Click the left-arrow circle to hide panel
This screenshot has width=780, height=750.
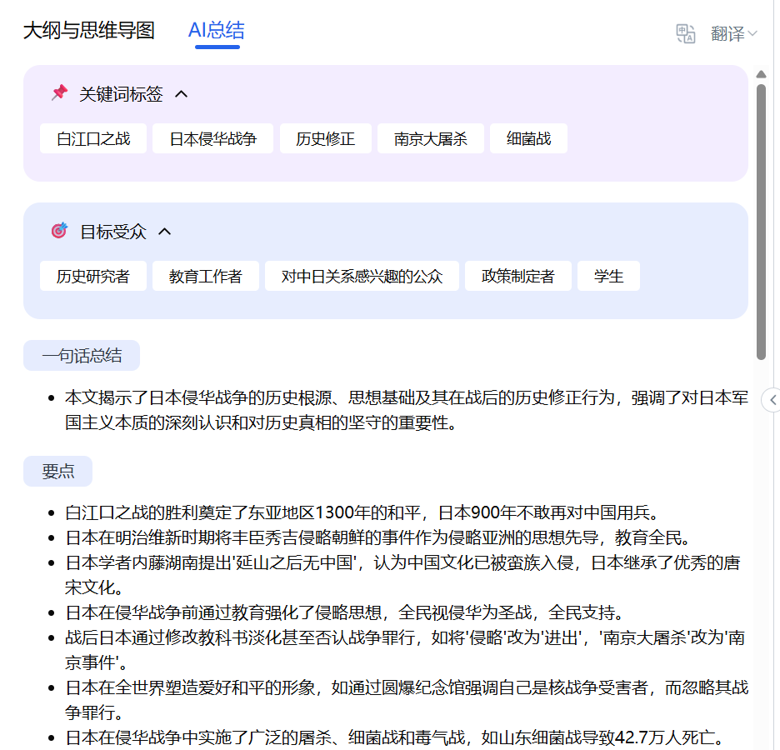pos(772,400)
